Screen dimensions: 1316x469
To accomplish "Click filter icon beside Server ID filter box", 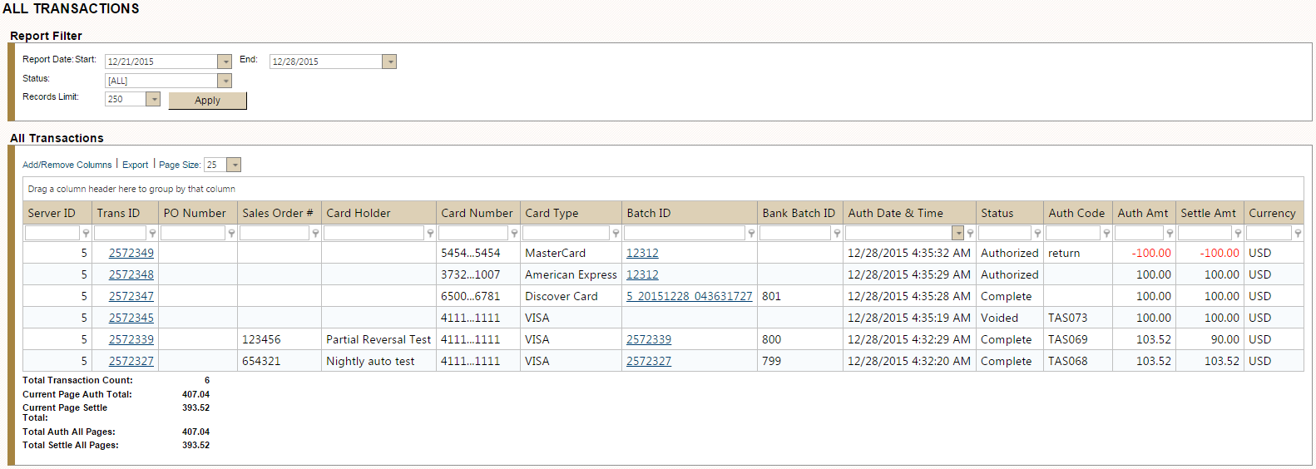I will pos(86,234).
